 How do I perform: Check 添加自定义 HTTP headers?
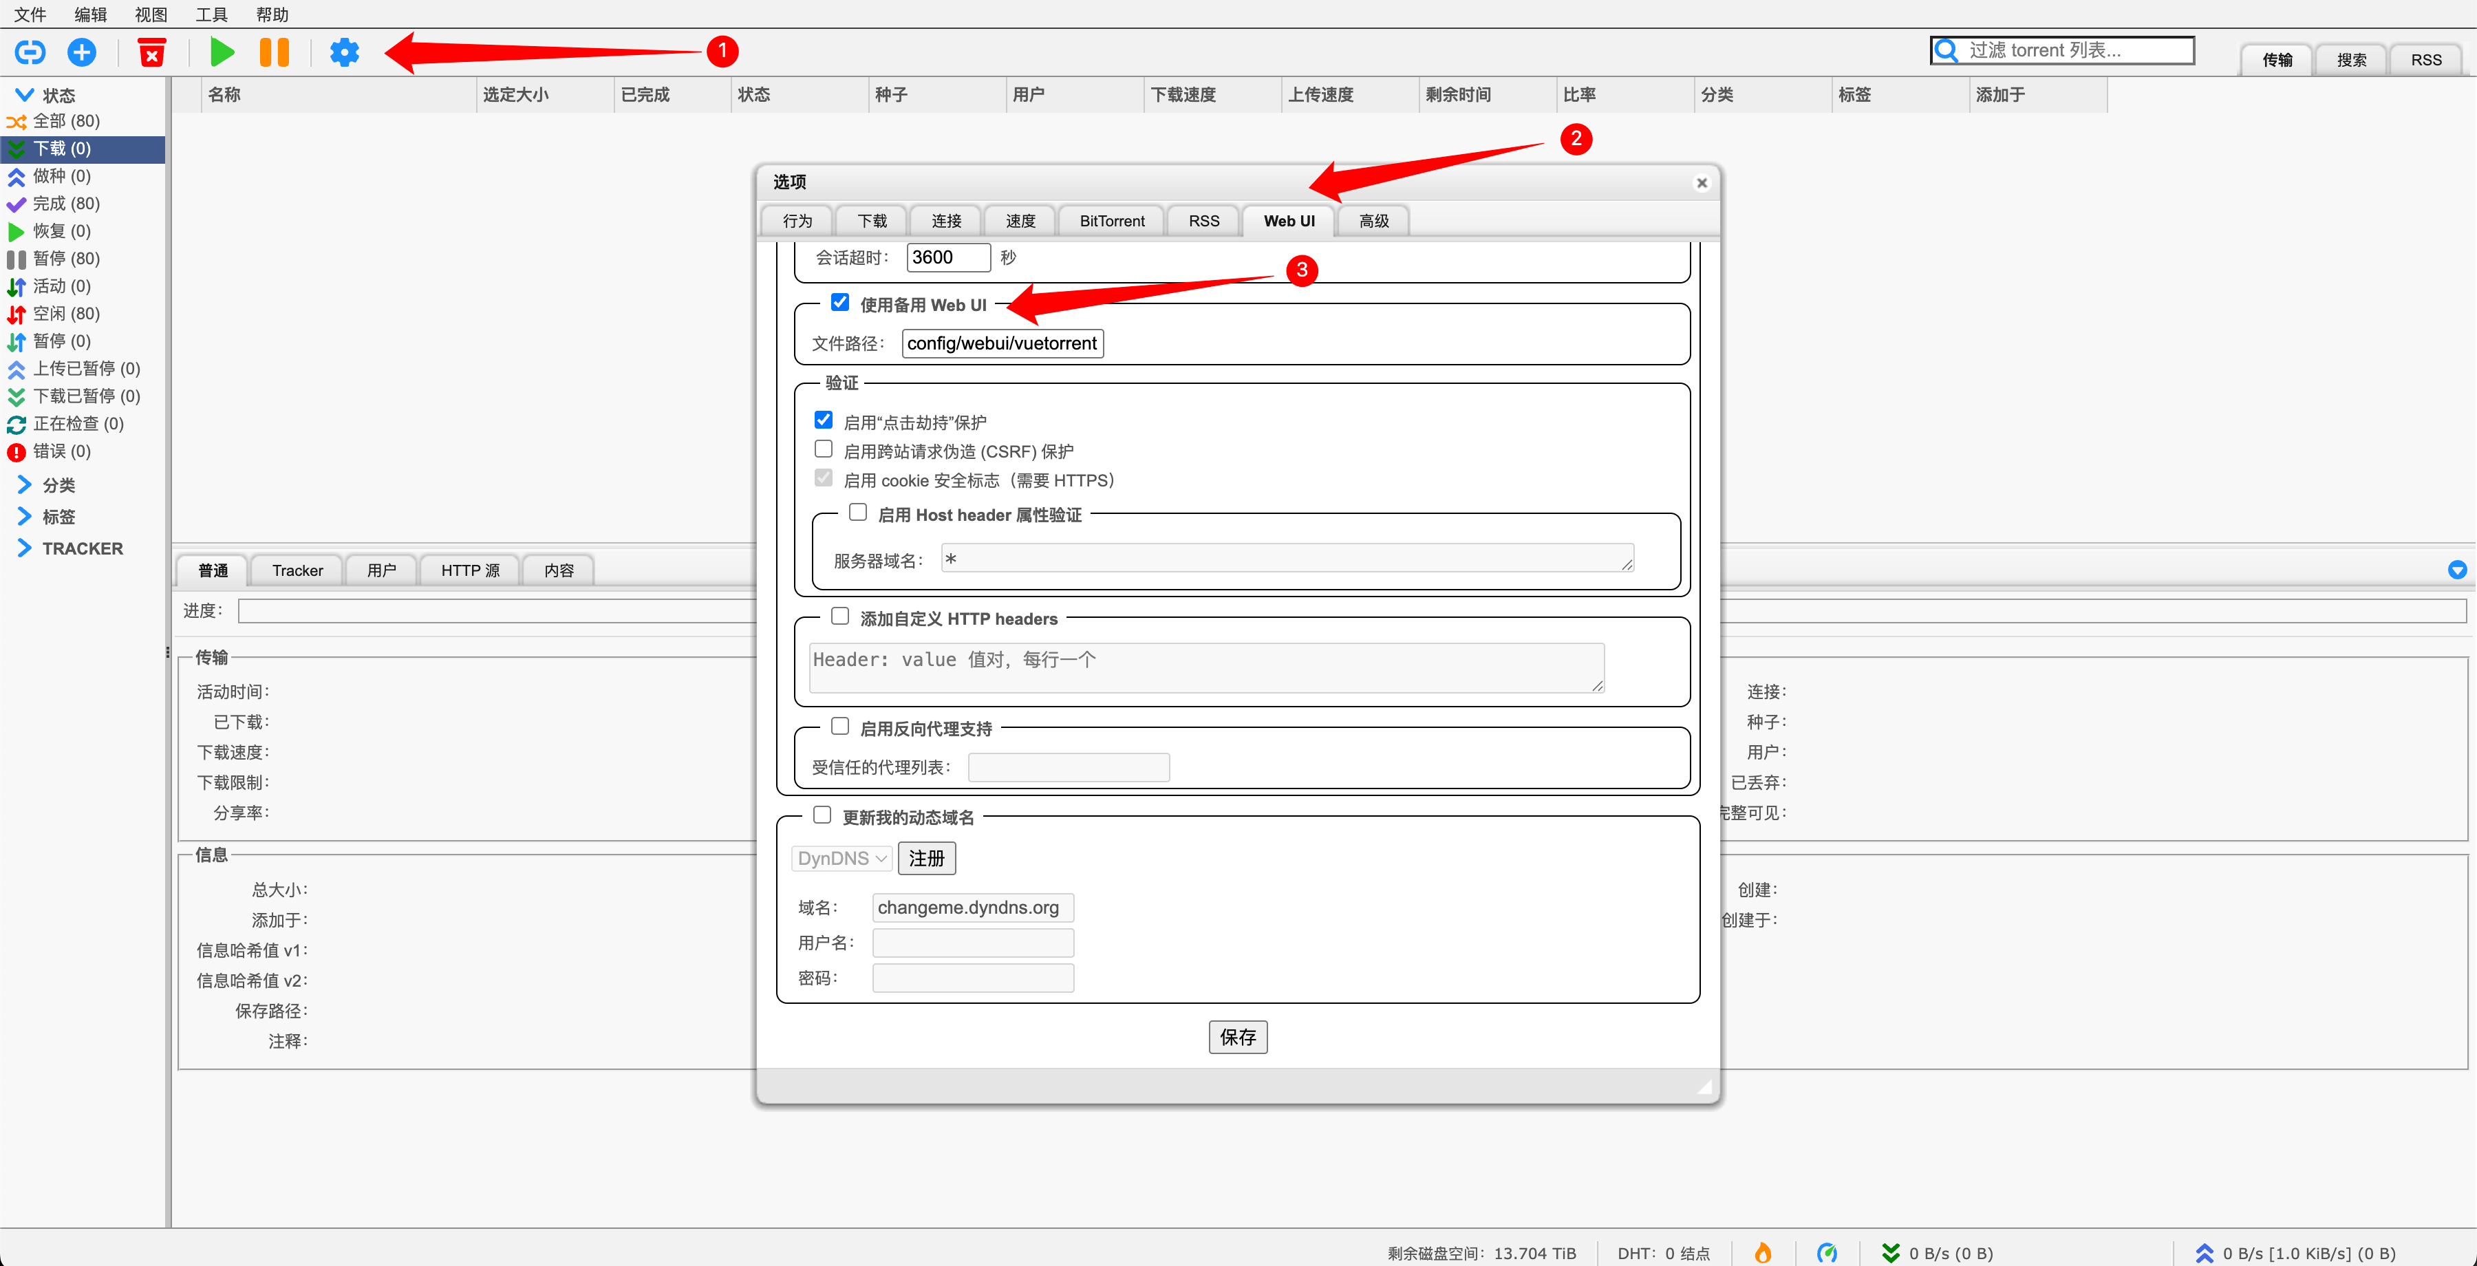[x=839, y=616]
